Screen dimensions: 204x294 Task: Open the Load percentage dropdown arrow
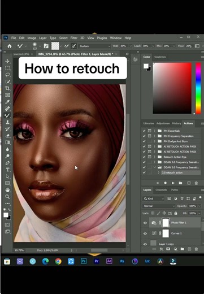[153, 46]
